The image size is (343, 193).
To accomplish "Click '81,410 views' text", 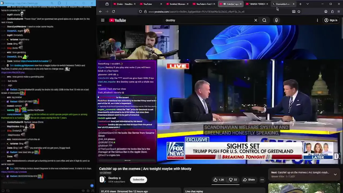I will click(109, 191).
